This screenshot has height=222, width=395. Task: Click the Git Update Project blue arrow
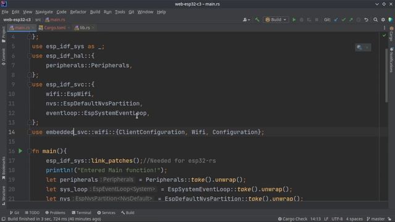tap(336, 20)
